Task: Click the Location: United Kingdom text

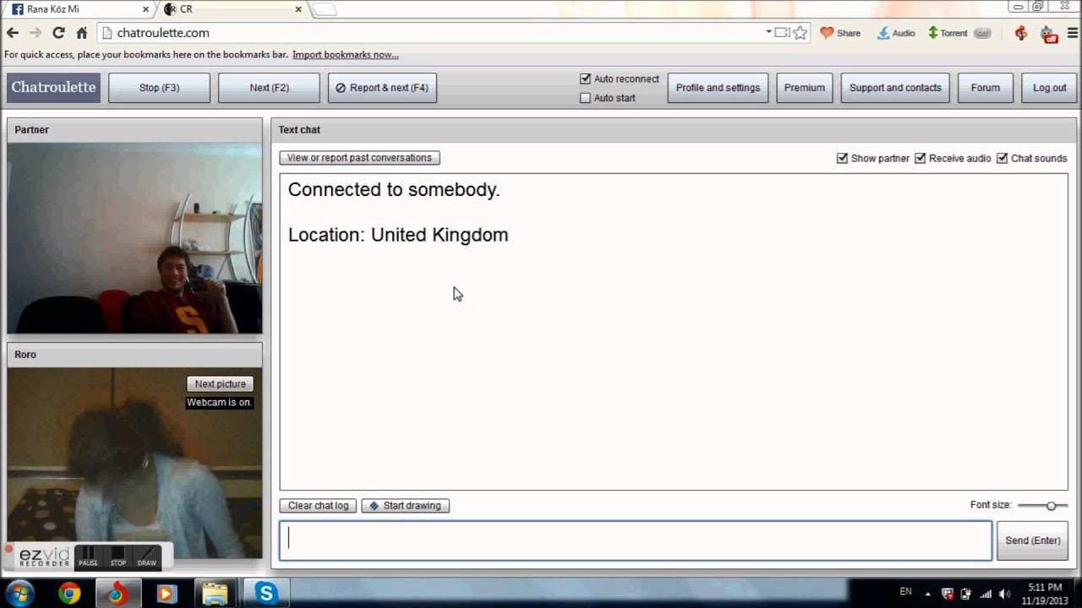Action: tap(398, 235)
